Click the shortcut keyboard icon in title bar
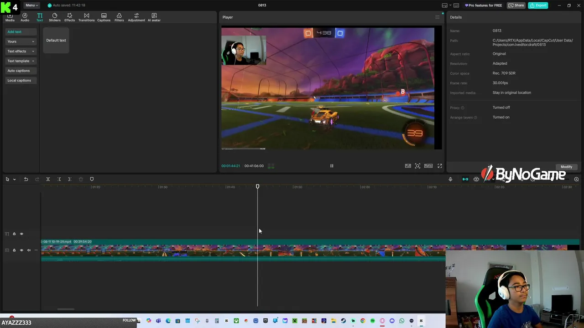This screenshot has height=328, width=584. [x=456, y=5]
